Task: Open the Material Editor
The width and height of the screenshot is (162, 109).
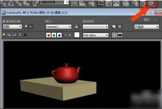Action: [126, 3]
